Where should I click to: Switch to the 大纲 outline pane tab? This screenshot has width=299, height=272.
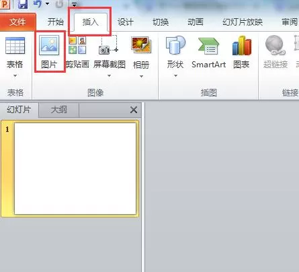click(x=59, y=110)
